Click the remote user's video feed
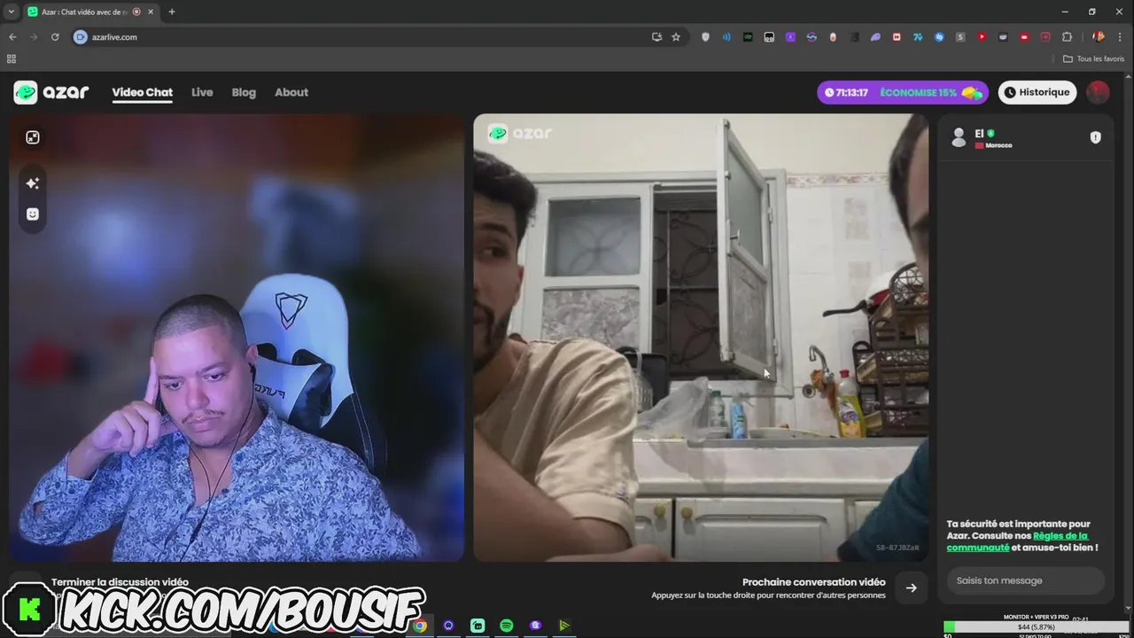This screenshot has height=638, width=1134. tap(701, 338)
